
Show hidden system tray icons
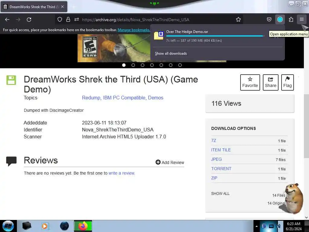tap(256, 226)
